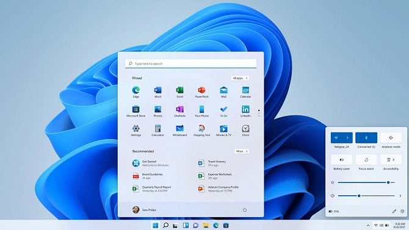Viewport: 409px width, 230px height.
Task: Enable Airplane mode
Action: tap(391, 138)
